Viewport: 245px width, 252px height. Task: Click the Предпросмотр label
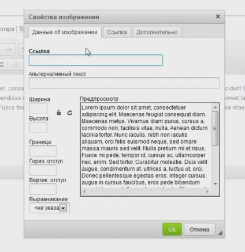(x=99, y=99)
